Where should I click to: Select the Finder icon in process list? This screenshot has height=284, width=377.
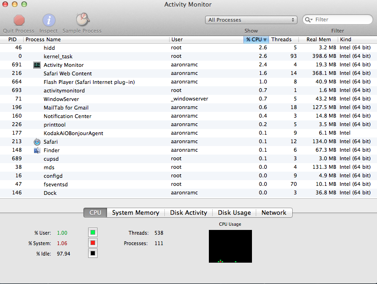37,150
